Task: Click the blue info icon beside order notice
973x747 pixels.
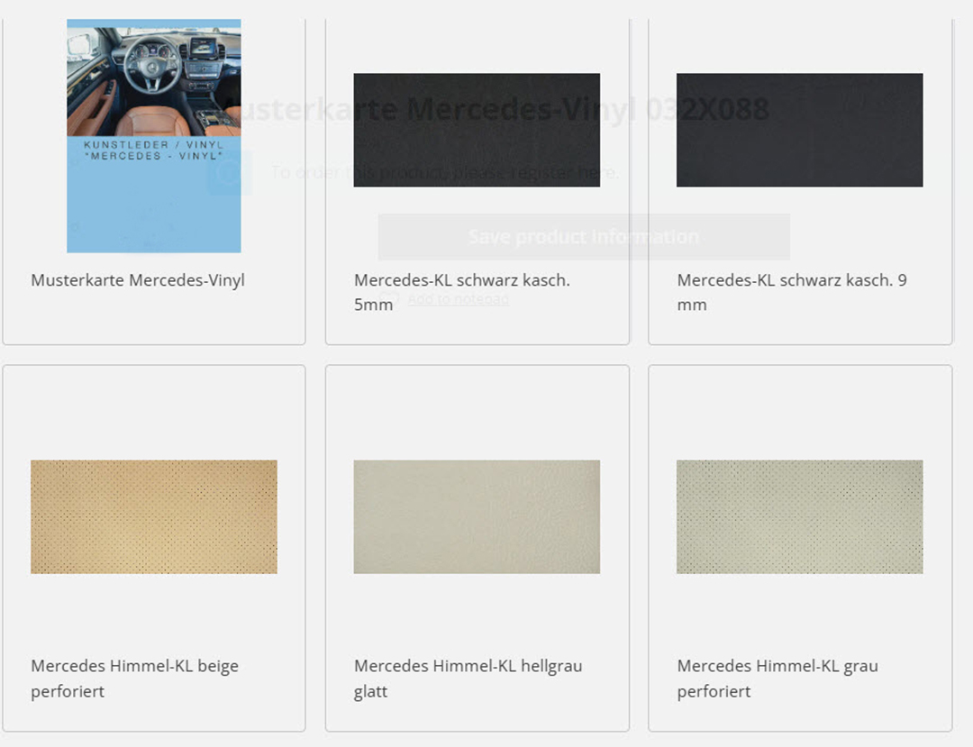Action: pos(229,173)
